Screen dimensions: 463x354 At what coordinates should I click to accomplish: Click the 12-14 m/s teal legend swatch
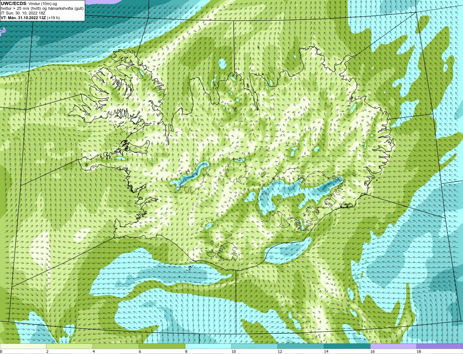point(301,346)
